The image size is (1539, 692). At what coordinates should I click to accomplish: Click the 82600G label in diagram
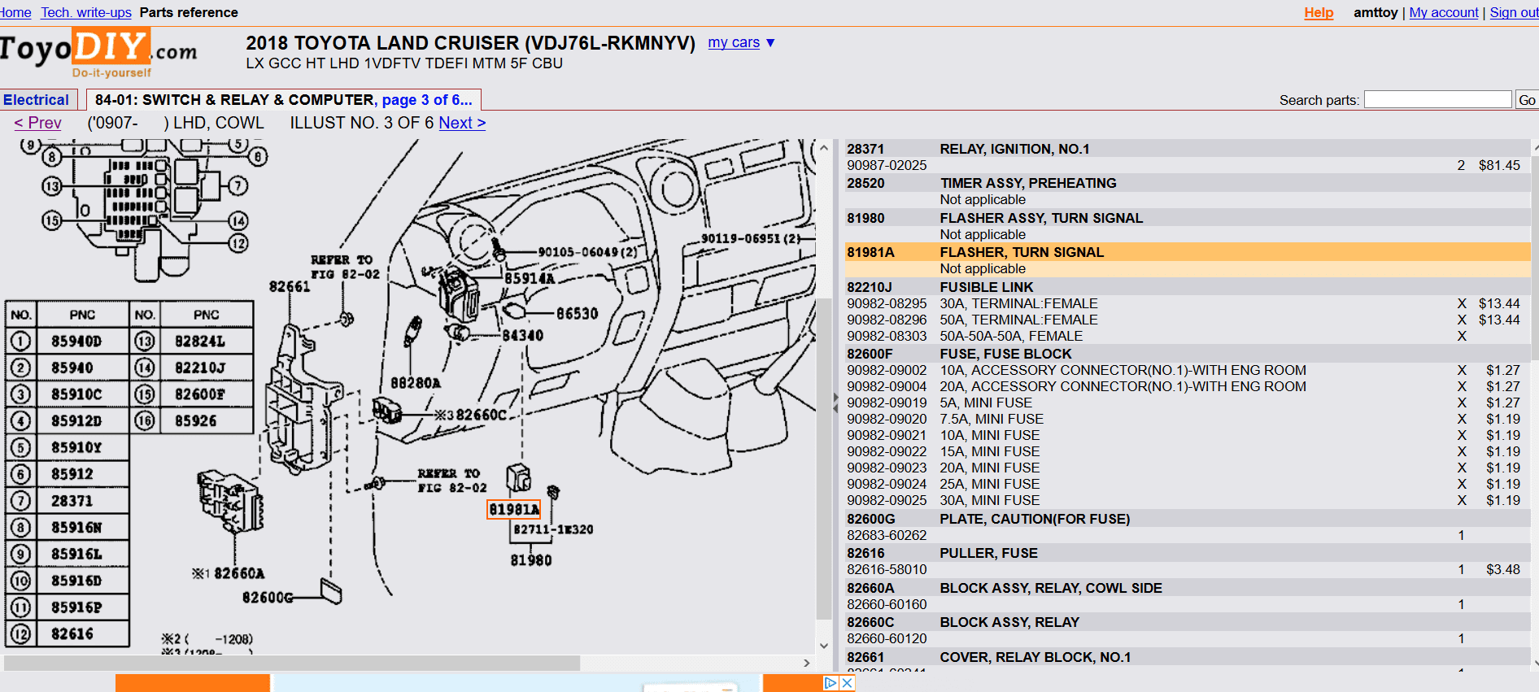268,597
